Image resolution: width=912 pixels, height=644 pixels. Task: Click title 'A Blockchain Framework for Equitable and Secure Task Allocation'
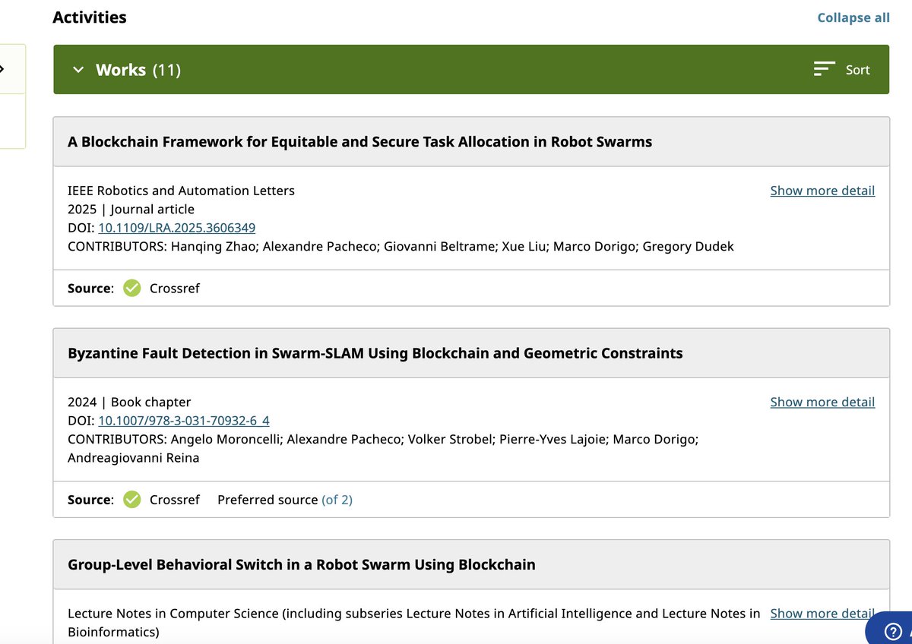359,141
